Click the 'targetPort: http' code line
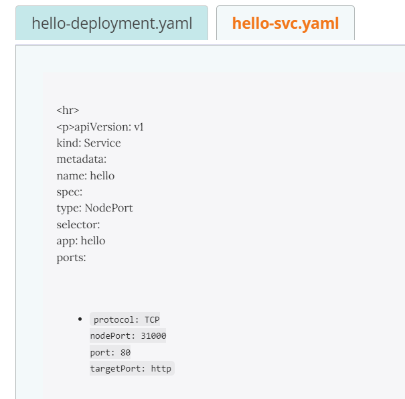Image resolution: width=405 pixels, height=399 pixels. 132,368
